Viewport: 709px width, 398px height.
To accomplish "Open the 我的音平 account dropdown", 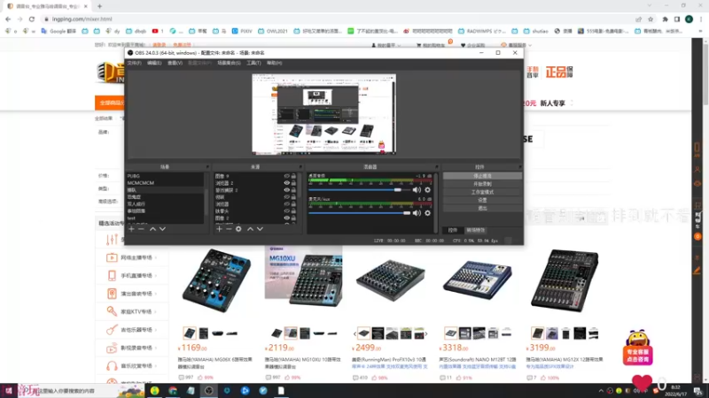I will coord(386,45).
